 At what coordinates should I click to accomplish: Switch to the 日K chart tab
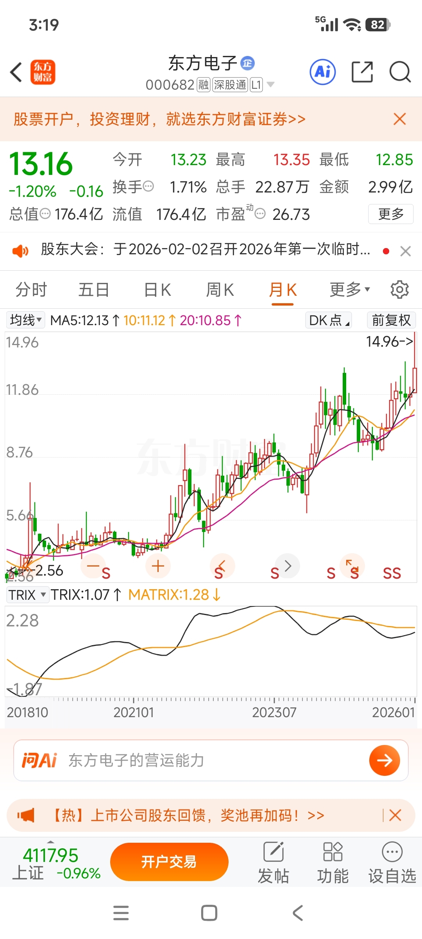click(x=157, y=290)
